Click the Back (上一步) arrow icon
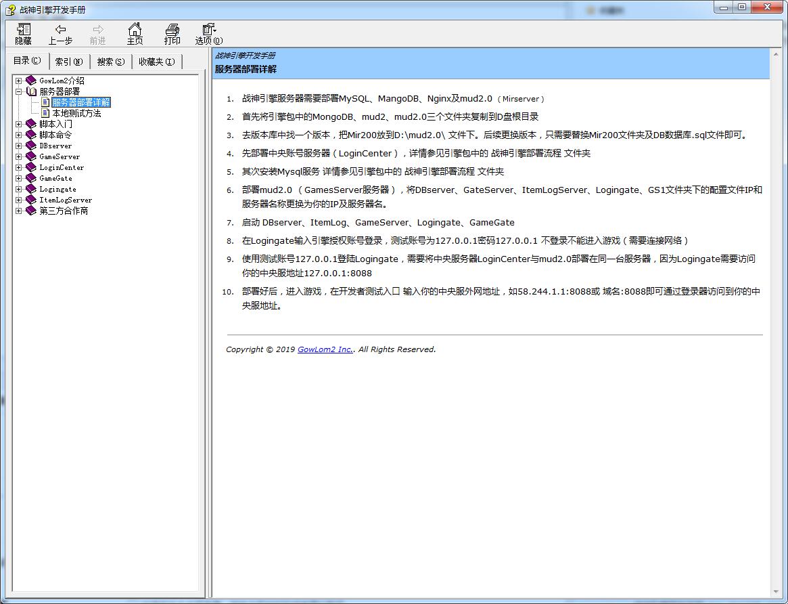The image size is (788, 604). [x=60, y=30]
